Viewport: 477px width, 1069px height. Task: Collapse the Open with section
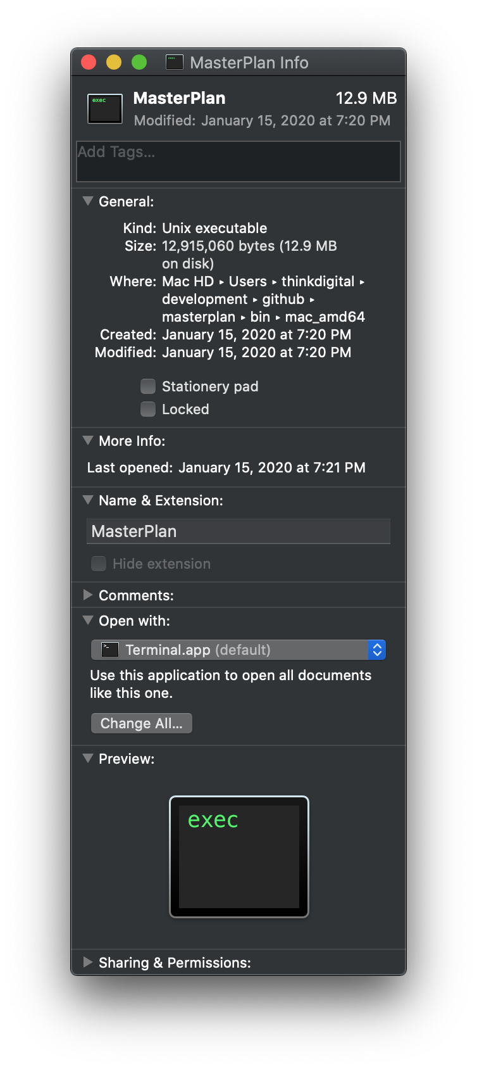click(87, 621)
